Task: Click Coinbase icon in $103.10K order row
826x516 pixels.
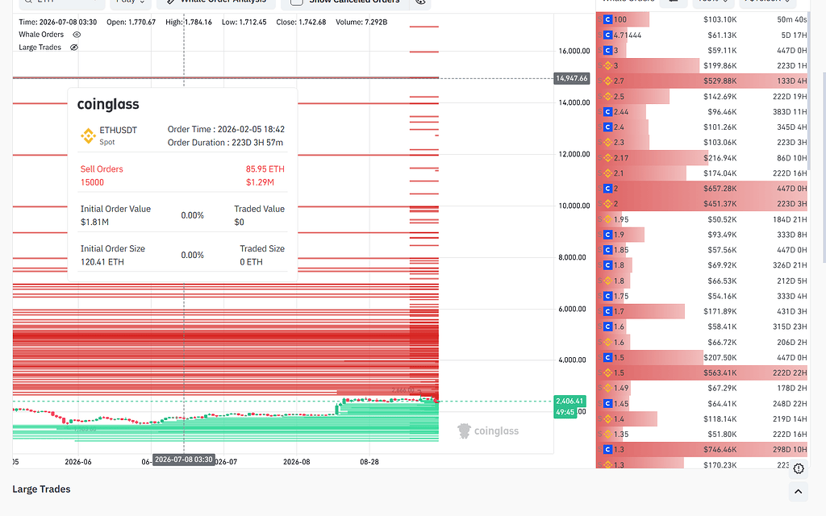Action: [607, 19]
